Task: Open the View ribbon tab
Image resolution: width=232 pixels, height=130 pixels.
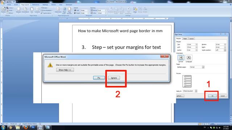Action: 61,5
